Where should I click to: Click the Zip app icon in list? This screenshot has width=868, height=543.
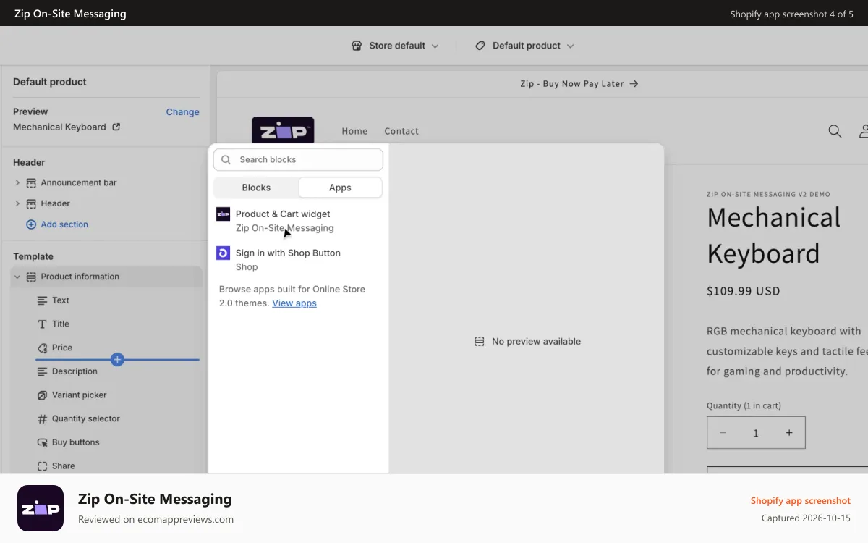[x=223, y=214]
